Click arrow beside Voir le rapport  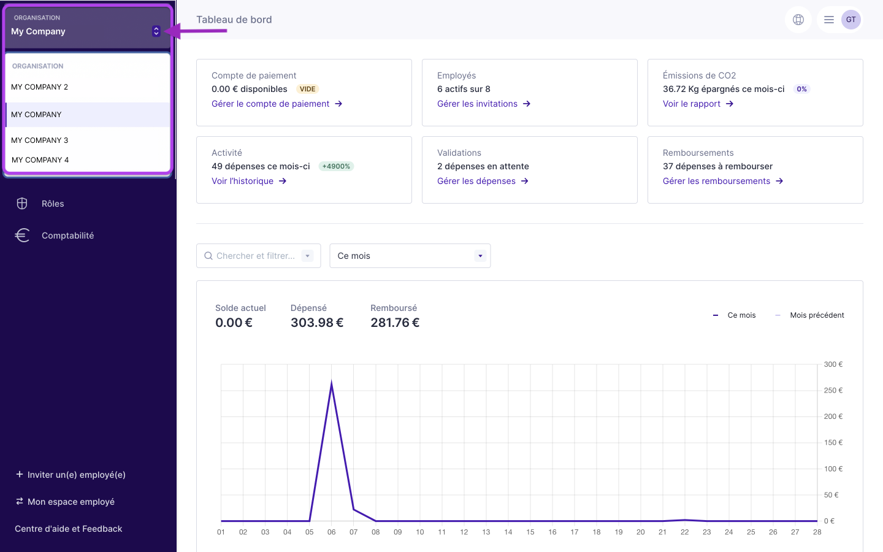pyautogui.click(x=730, y=104)
